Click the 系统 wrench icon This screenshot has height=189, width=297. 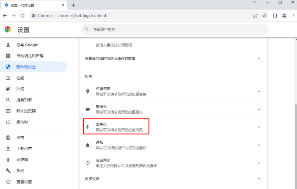click(8, 171)
